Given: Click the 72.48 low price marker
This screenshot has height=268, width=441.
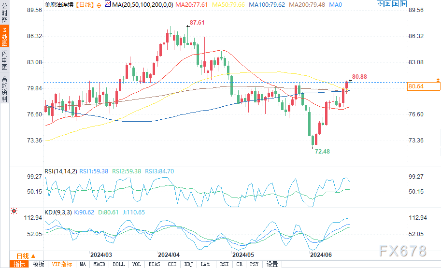Looking at the screenshot, I should pyautogui.click(x=322, y=151).
